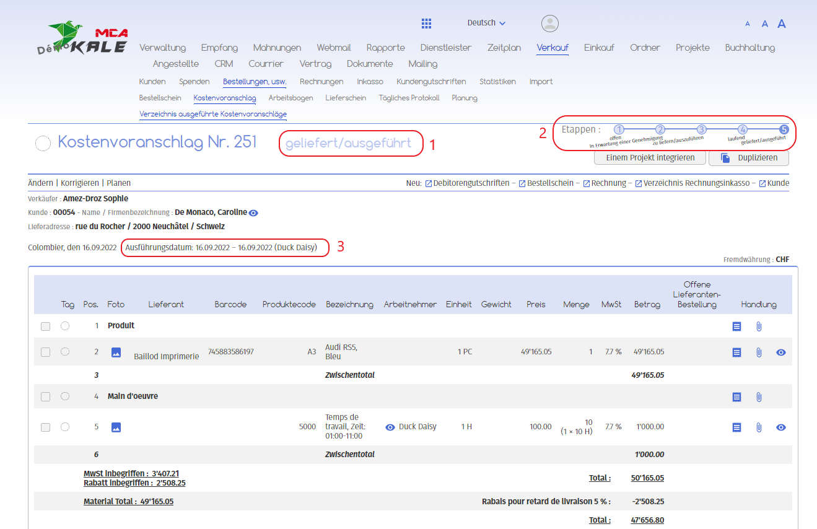Click notes icon in Temps de travail row
Viewport: 817px width, 529px height.
pos(736,427)
